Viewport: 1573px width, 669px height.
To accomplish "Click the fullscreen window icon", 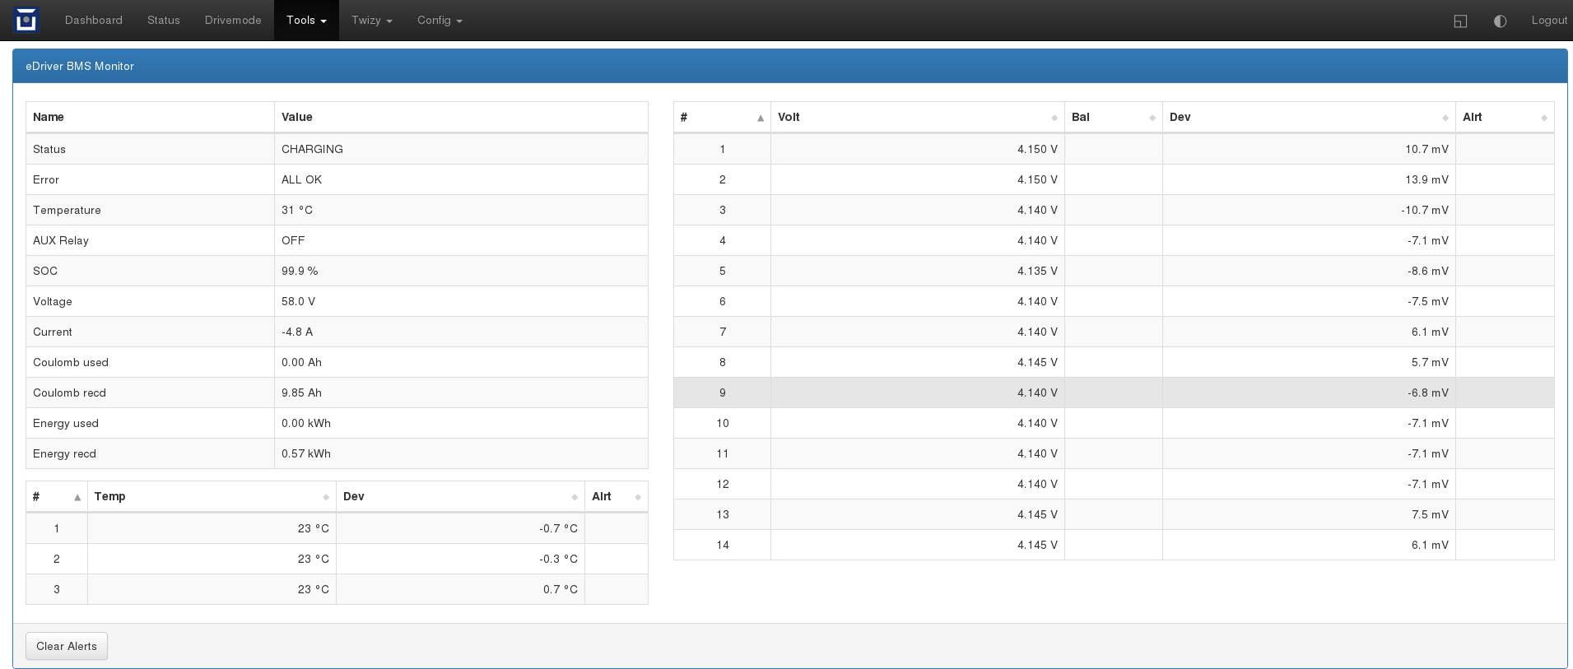I will tap(1460, 21).
